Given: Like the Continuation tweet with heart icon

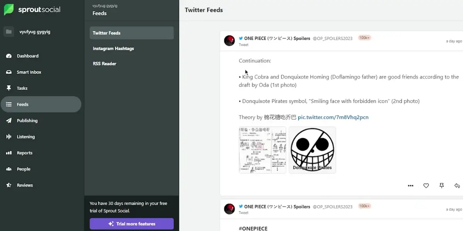Looking at the screenshot, I should coord(426,186).
